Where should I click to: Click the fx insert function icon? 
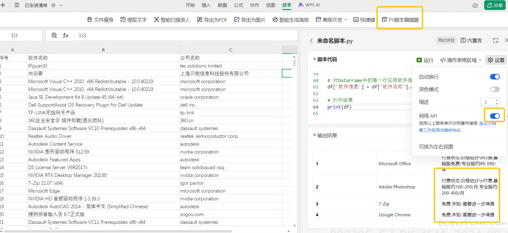(66, 35)
